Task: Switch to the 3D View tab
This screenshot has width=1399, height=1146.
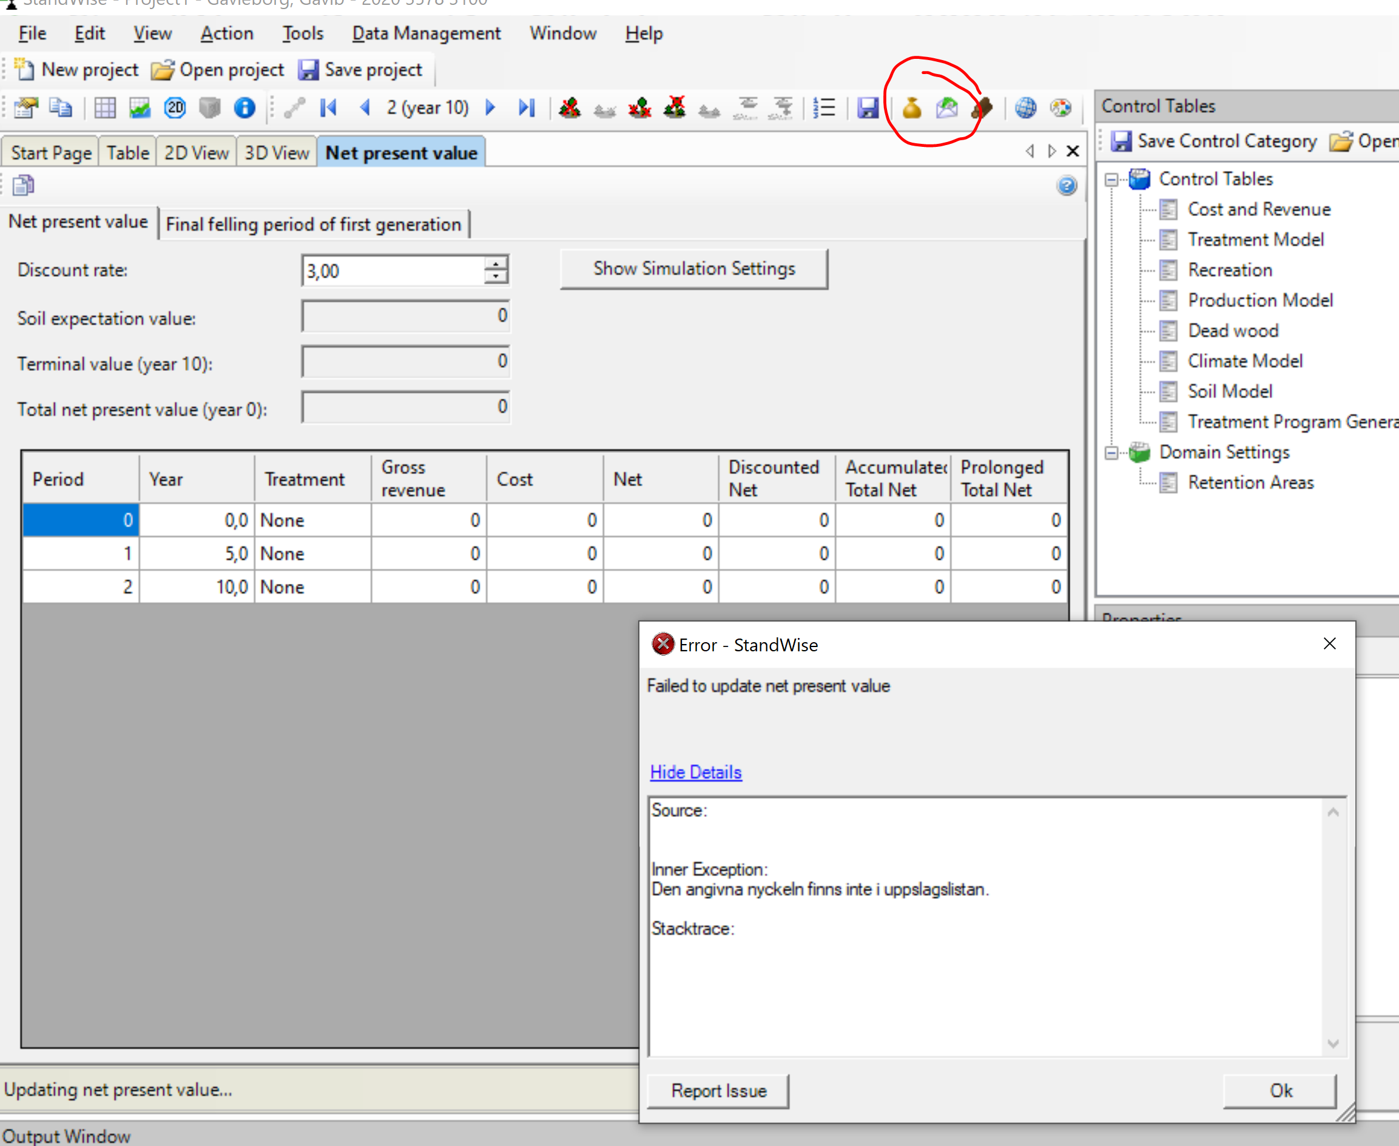Action: click(x=277, y=153)
